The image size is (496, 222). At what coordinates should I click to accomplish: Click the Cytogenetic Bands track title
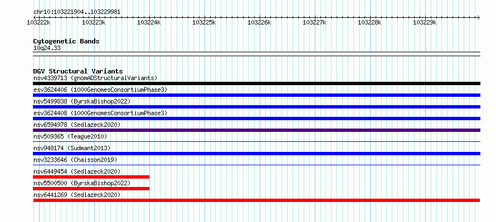click(66, 41)
